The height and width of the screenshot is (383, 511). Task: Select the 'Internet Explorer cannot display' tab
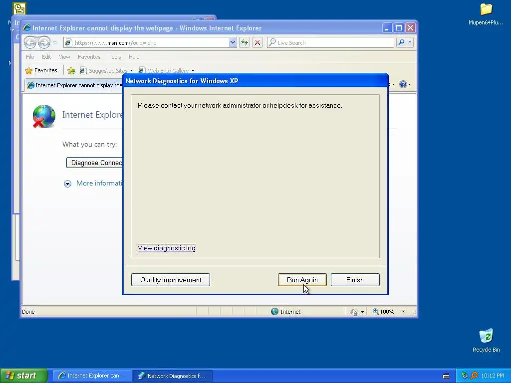point(74,85)
